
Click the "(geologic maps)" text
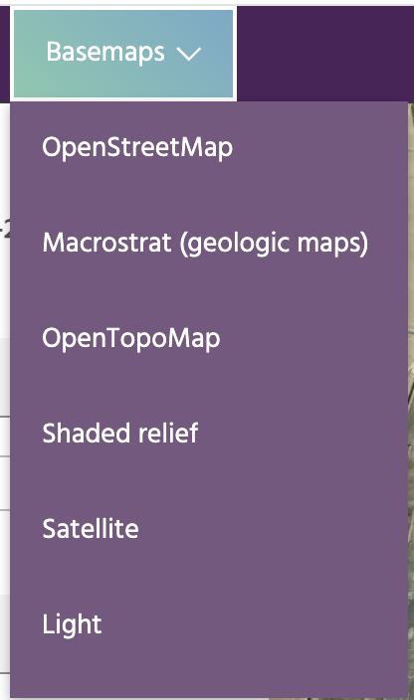[x=275, y=245]
